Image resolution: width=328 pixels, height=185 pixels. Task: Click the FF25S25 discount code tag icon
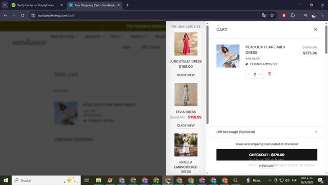pos(247,64)
